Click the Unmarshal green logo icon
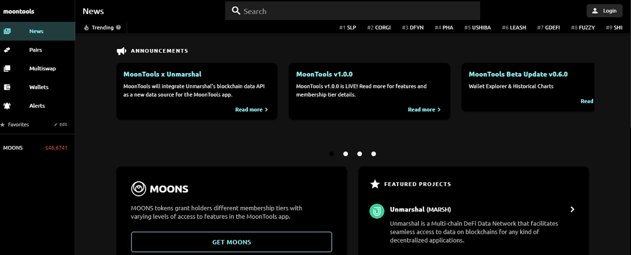 377,211
